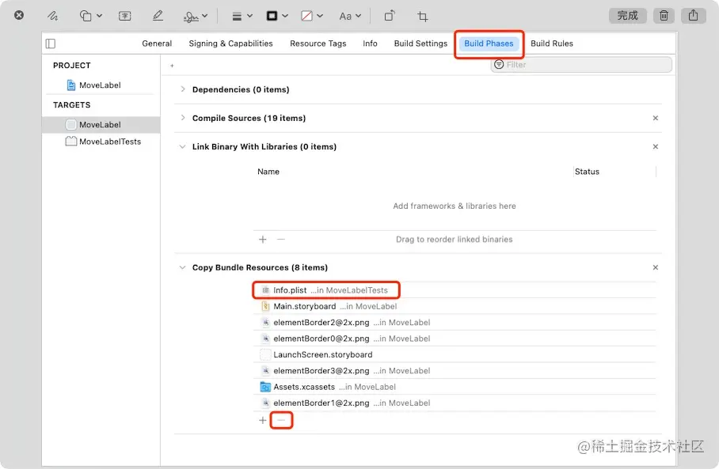Click the Filter icon in search field
Image resolution: width=719 pixels, height=469 pixels.
(x=499, y=65)
